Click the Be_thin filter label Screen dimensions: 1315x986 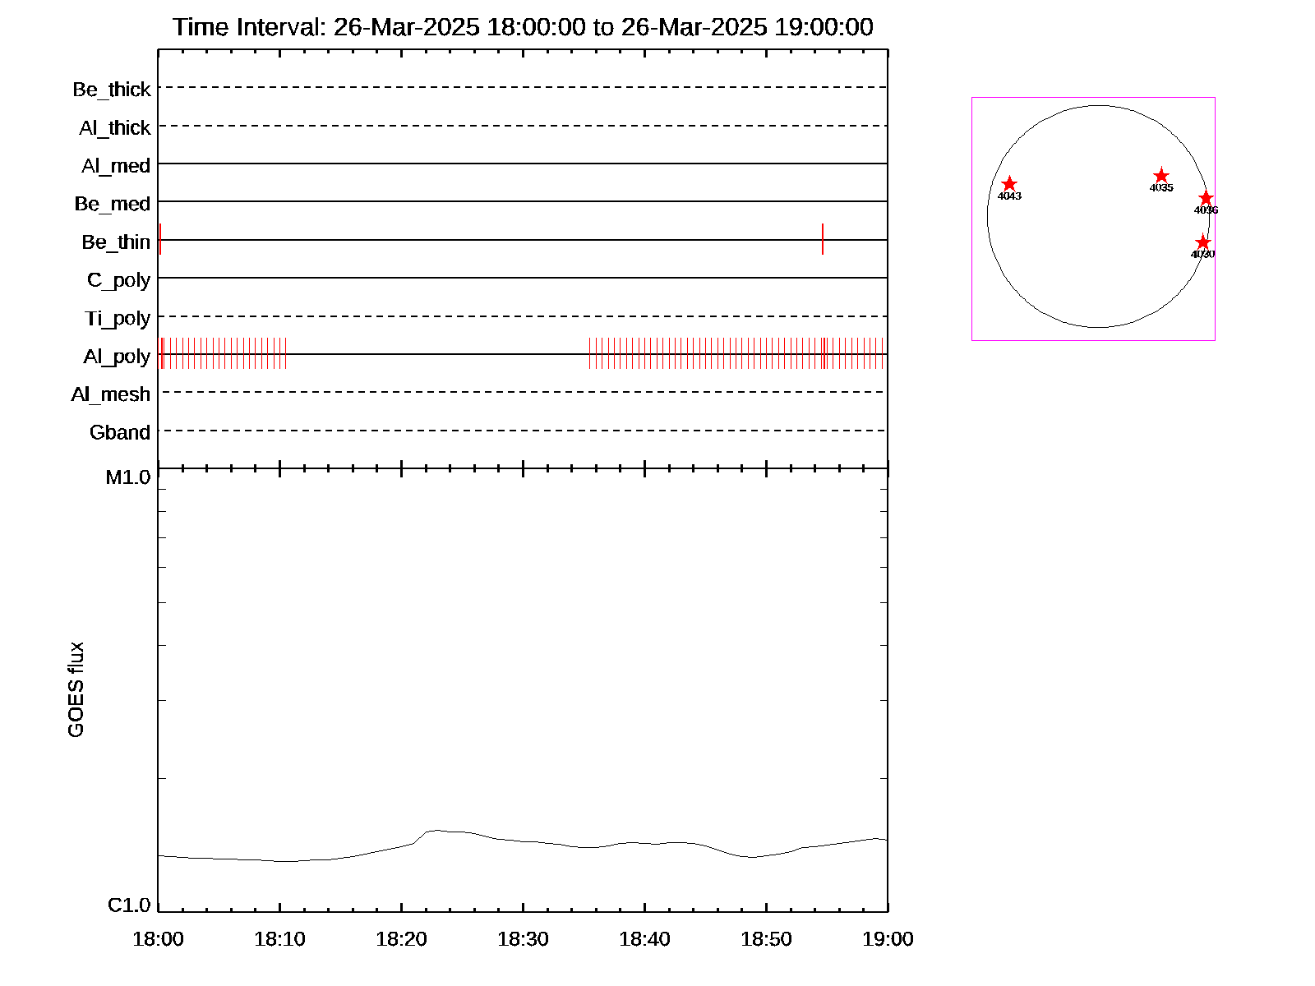[116, 242]
